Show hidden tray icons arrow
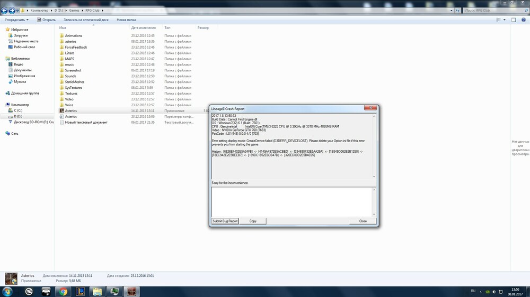530x297 pixels. pos(481,292)
